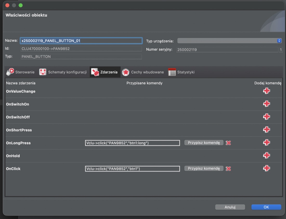Show the Statystyki tab

181,72
